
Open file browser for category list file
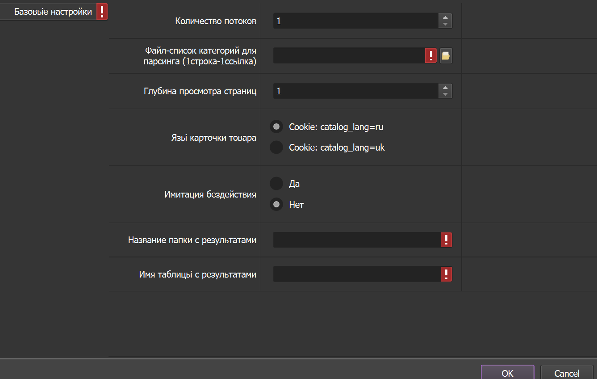[446, 56]
